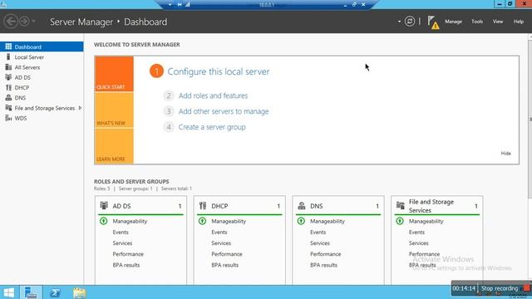Open navigation history dropdown beside forward arrow

coord(33,22)
